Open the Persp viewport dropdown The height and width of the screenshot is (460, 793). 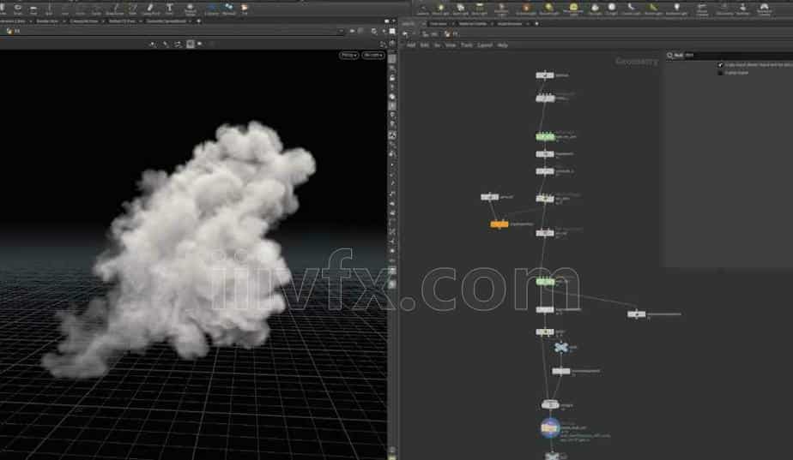[x=349, y=55]
